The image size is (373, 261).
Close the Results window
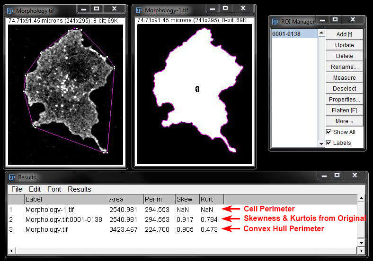355,176
